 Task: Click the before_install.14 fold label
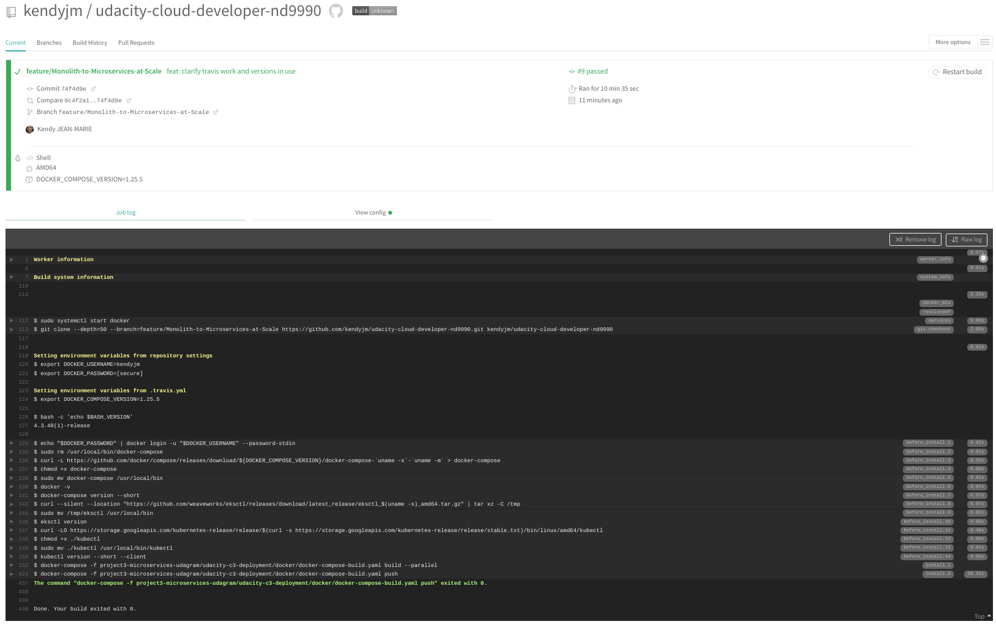927,557
